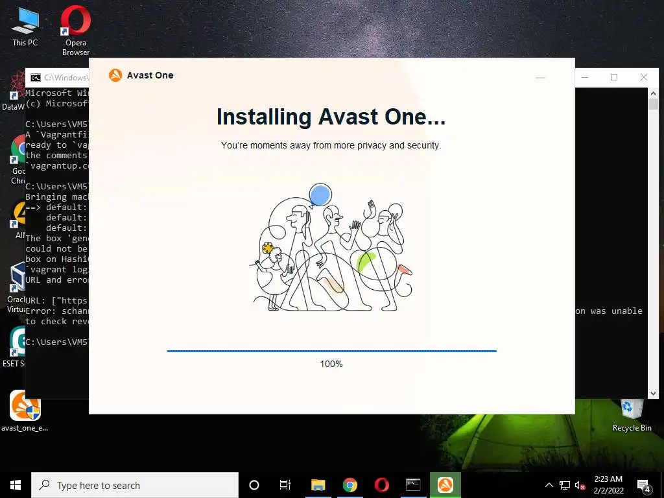Viewport: 664px width, 498px height.
Task: Open File Explorer from the taskbar
Action: [x=318, y=485]
